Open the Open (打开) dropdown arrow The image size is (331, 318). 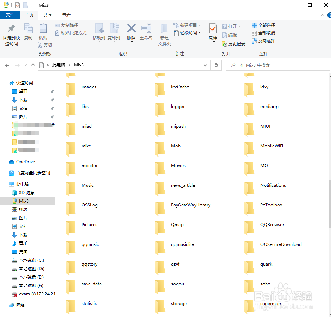[x=239, y=26]
